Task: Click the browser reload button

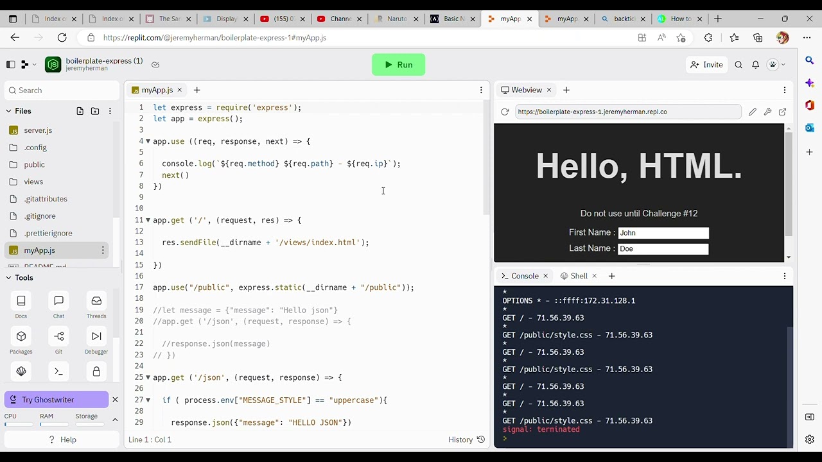Action: pyautogui.click(x=62, y=38)
